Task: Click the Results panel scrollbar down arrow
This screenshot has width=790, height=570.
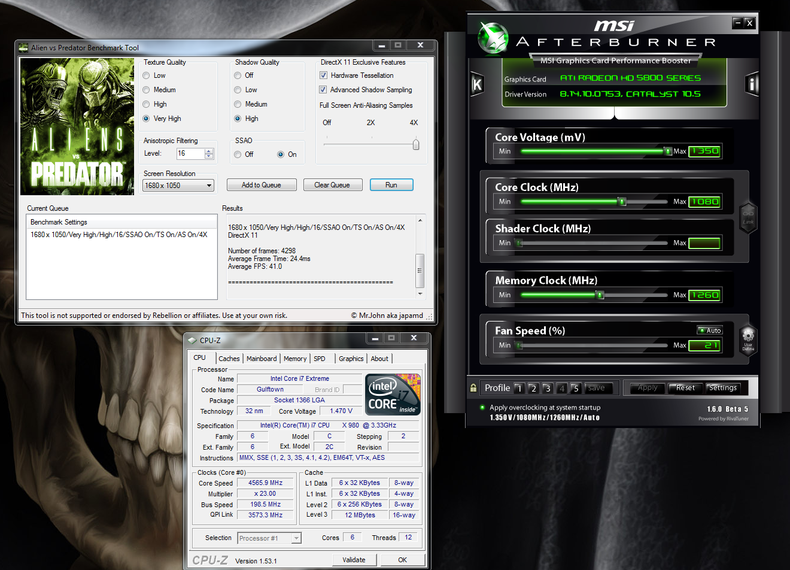Action: click(x=420, y=294)
